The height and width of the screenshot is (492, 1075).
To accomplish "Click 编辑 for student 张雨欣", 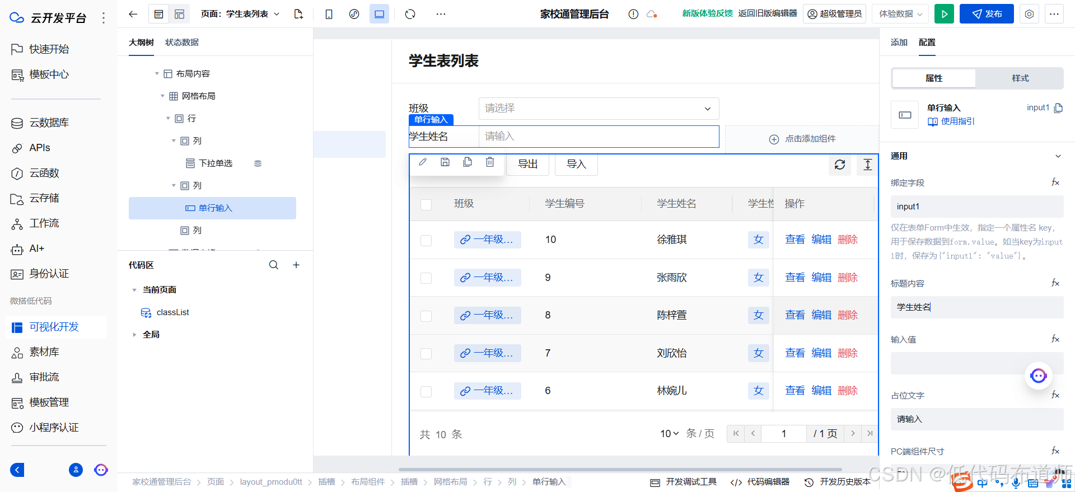I will point(821,278).
